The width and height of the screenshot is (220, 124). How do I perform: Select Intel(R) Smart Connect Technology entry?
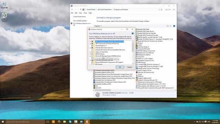click(147, 68)
